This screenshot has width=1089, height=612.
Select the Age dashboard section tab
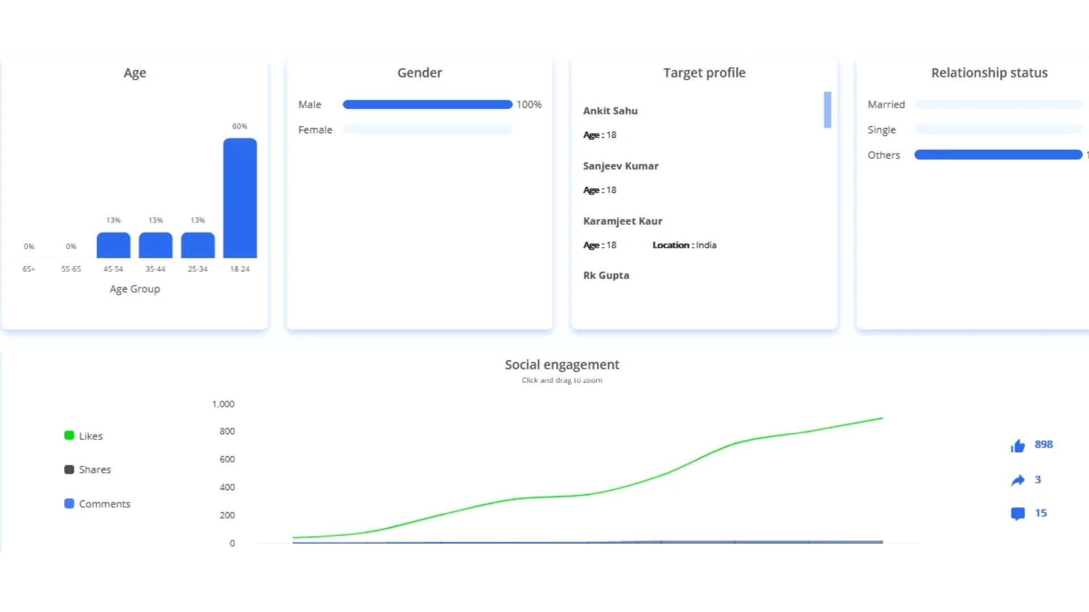click(x=134, y=73)
